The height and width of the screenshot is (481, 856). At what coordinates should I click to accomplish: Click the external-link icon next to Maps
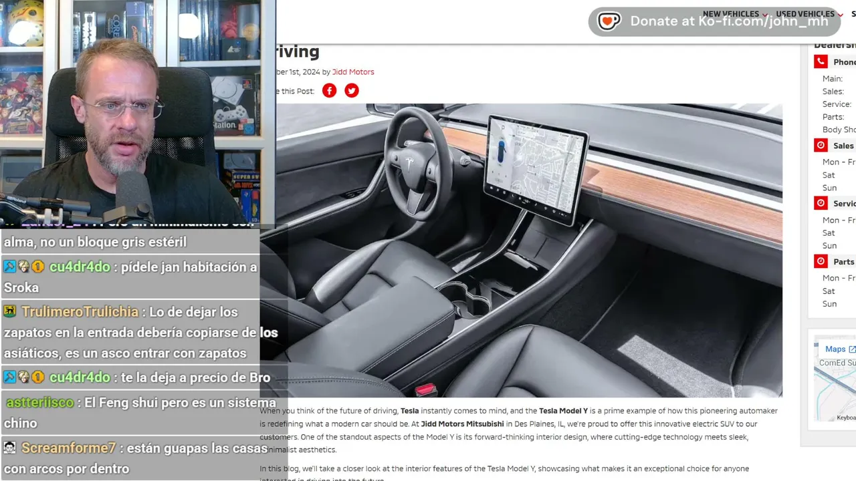[852, 349]
